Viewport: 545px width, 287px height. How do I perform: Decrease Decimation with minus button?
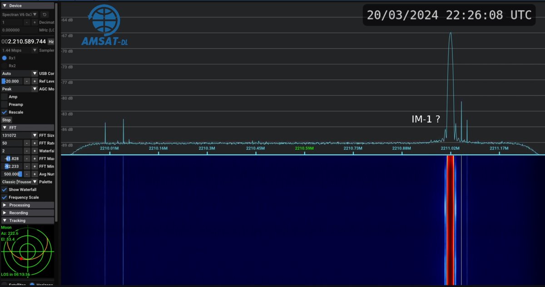27,22
